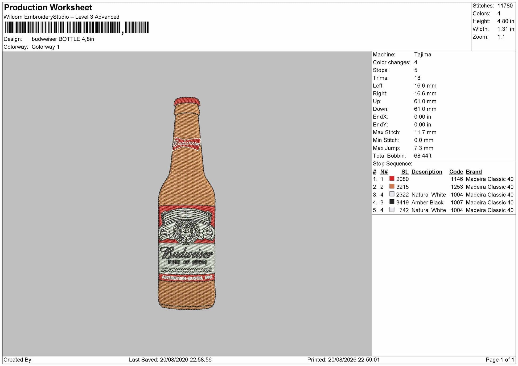Click the orange-brown swatch for stitch count 3215
Image resolution: width=518 pixels, height=366 pixels.
coord(392,186)
